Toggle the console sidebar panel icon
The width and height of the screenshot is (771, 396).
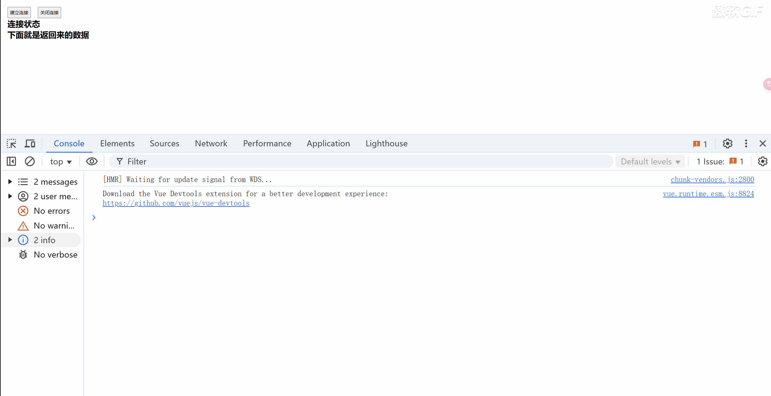click(x=11, y=161)
